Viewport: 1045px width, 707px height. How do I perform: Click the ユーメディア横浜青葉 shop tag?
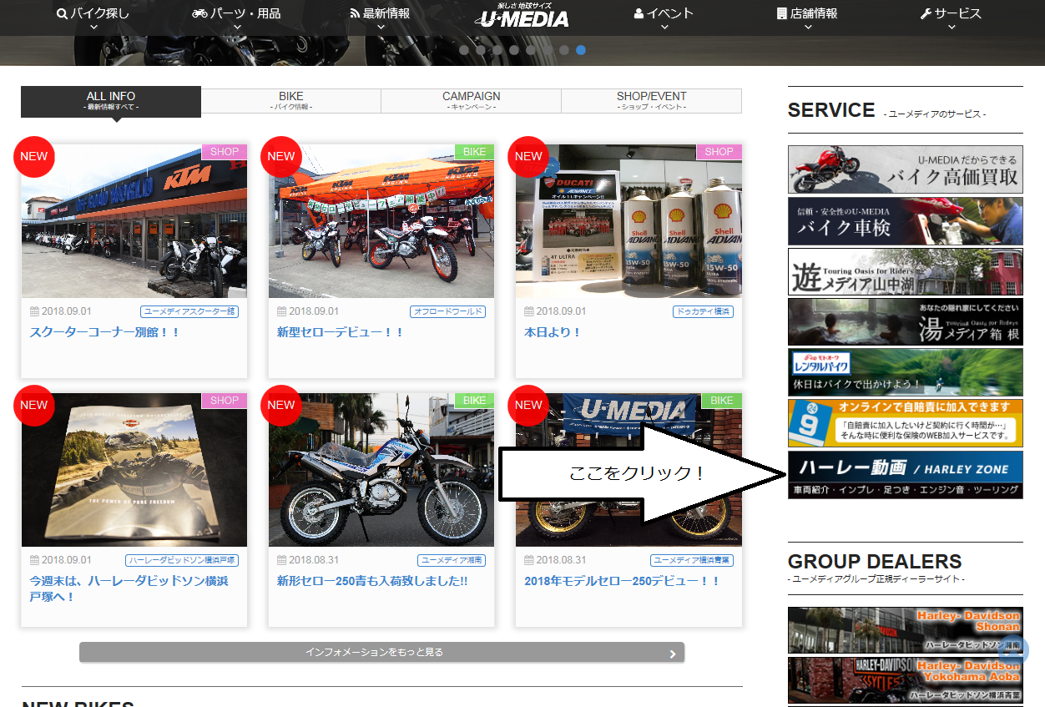[x=692, y=560]
